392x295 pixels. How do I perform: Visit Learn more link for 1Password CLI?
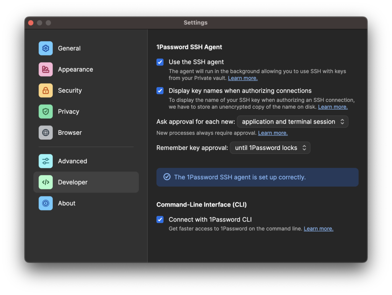pos(318,228)
